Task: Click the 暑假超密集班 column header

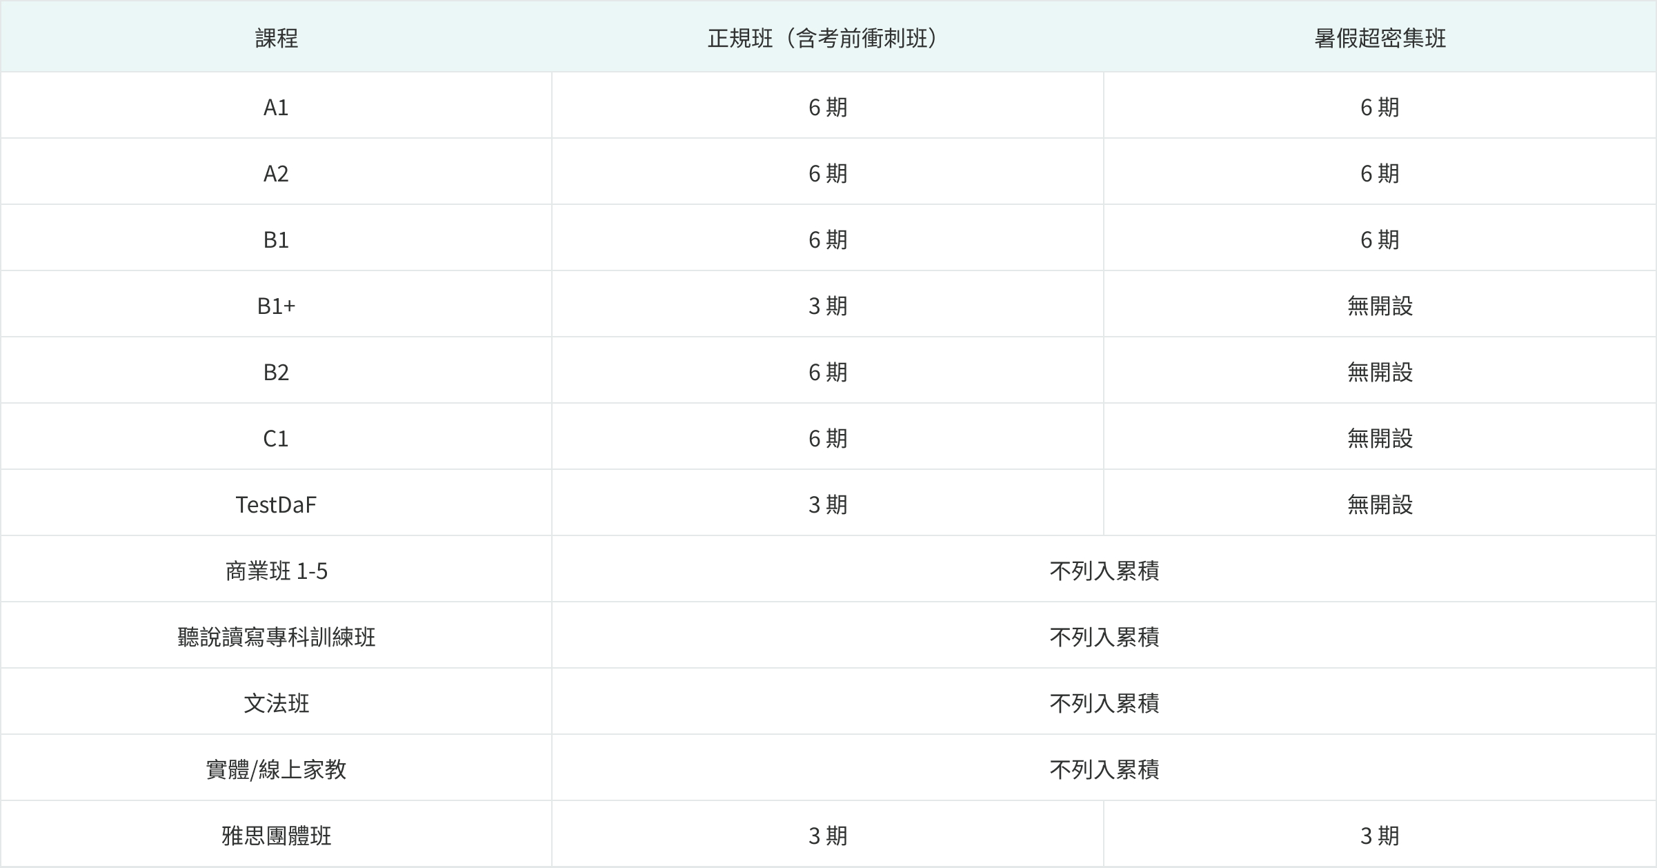Action: (x=1380, y=38)
